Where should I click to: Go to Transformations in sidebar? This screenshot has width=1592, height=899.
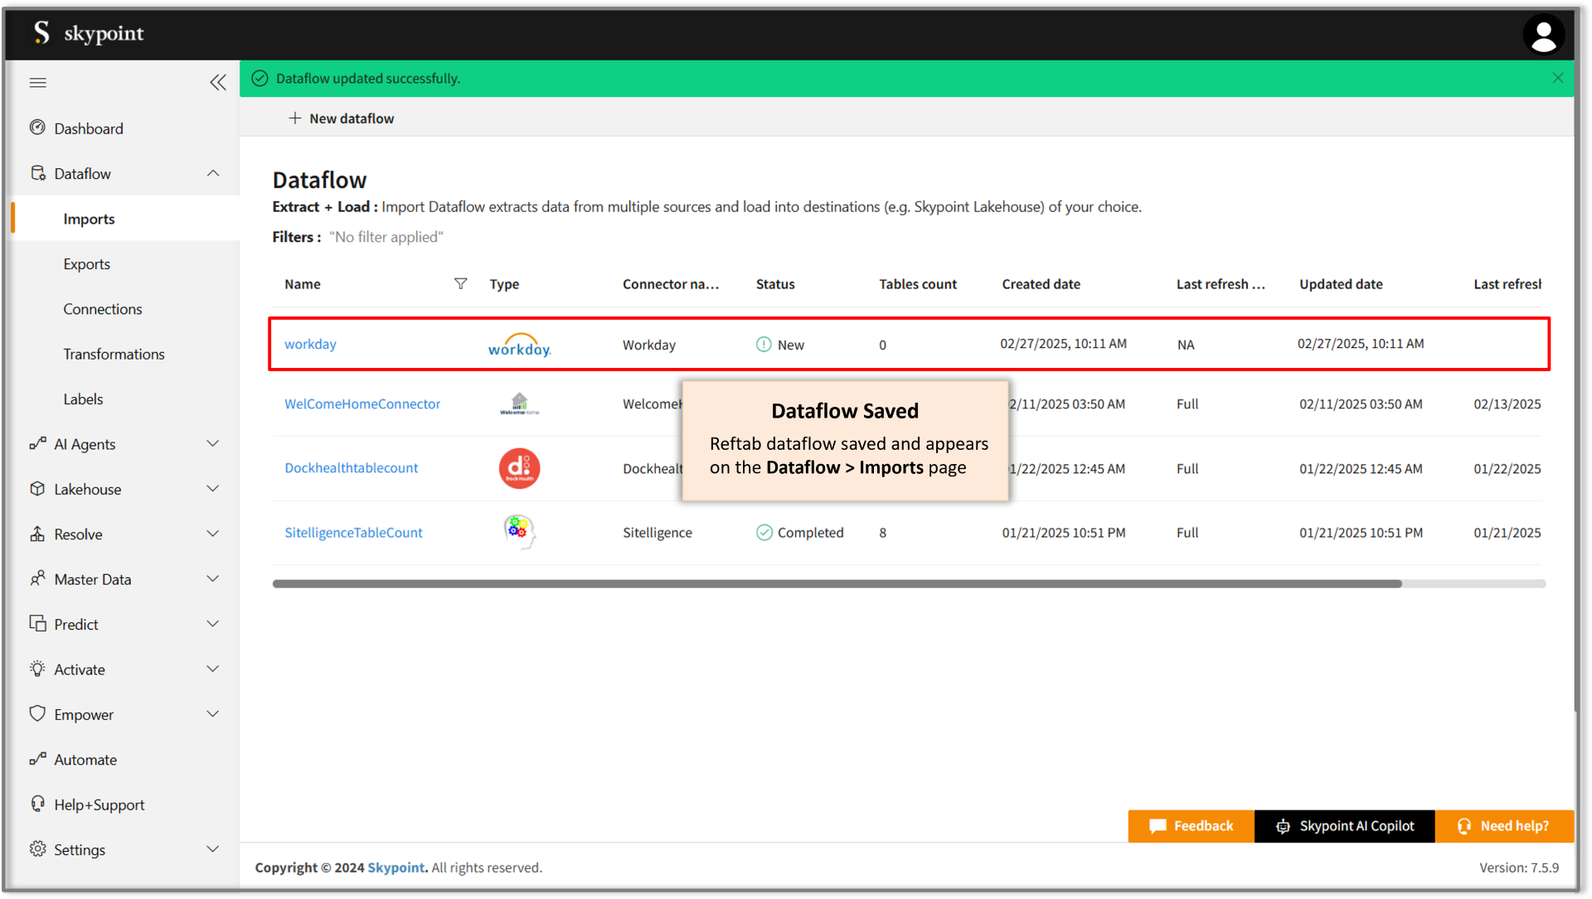[114, 354]
